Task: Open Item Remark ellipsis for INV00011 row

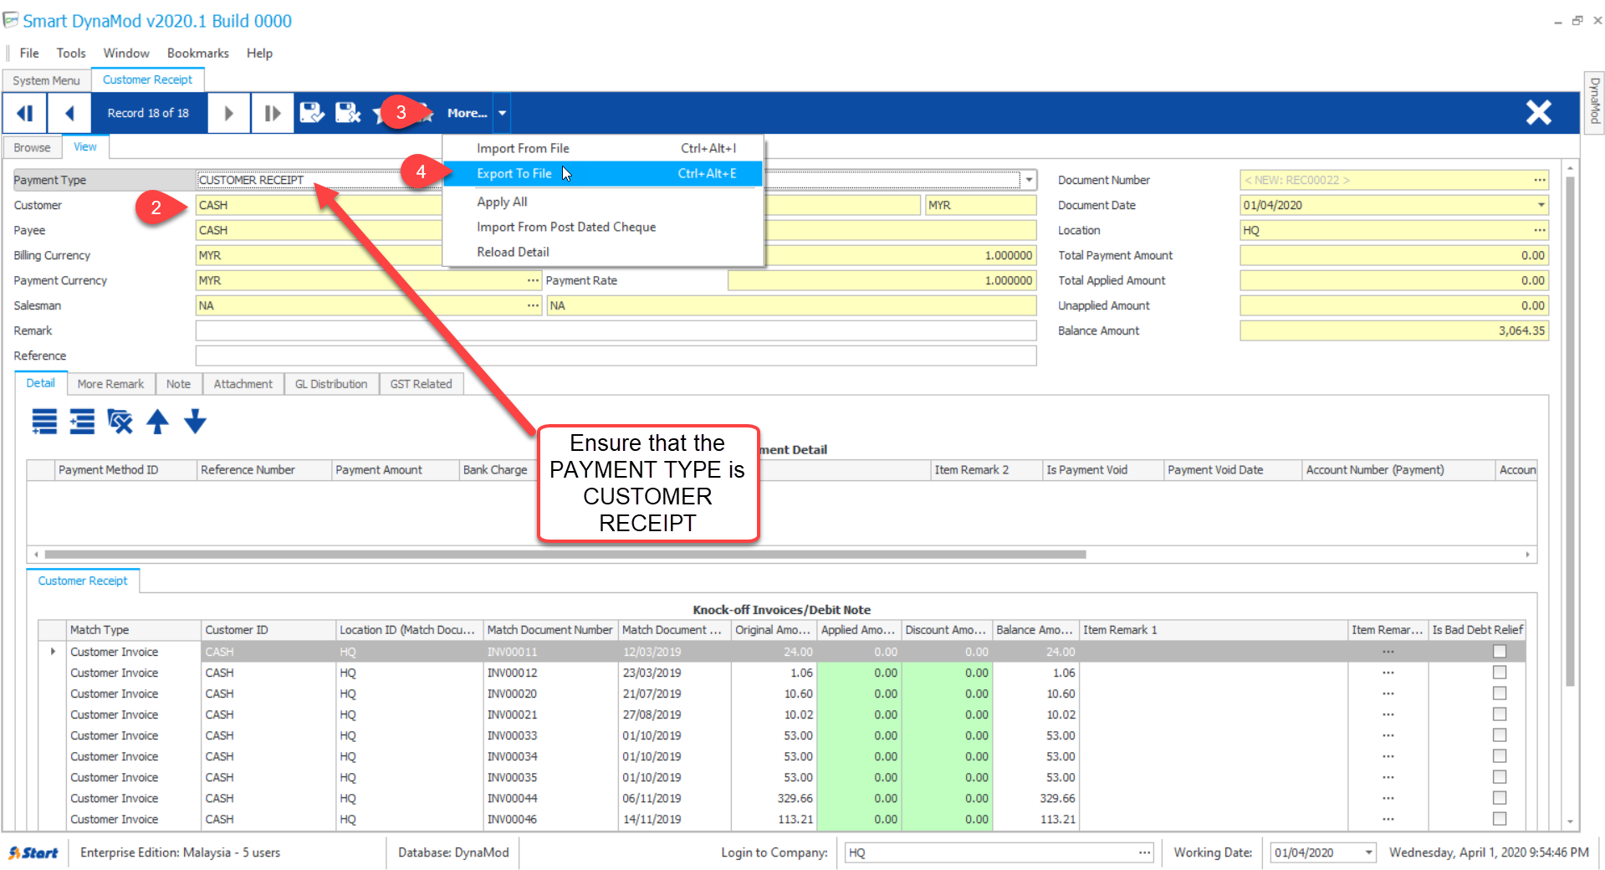Action: click(1388, 652)
